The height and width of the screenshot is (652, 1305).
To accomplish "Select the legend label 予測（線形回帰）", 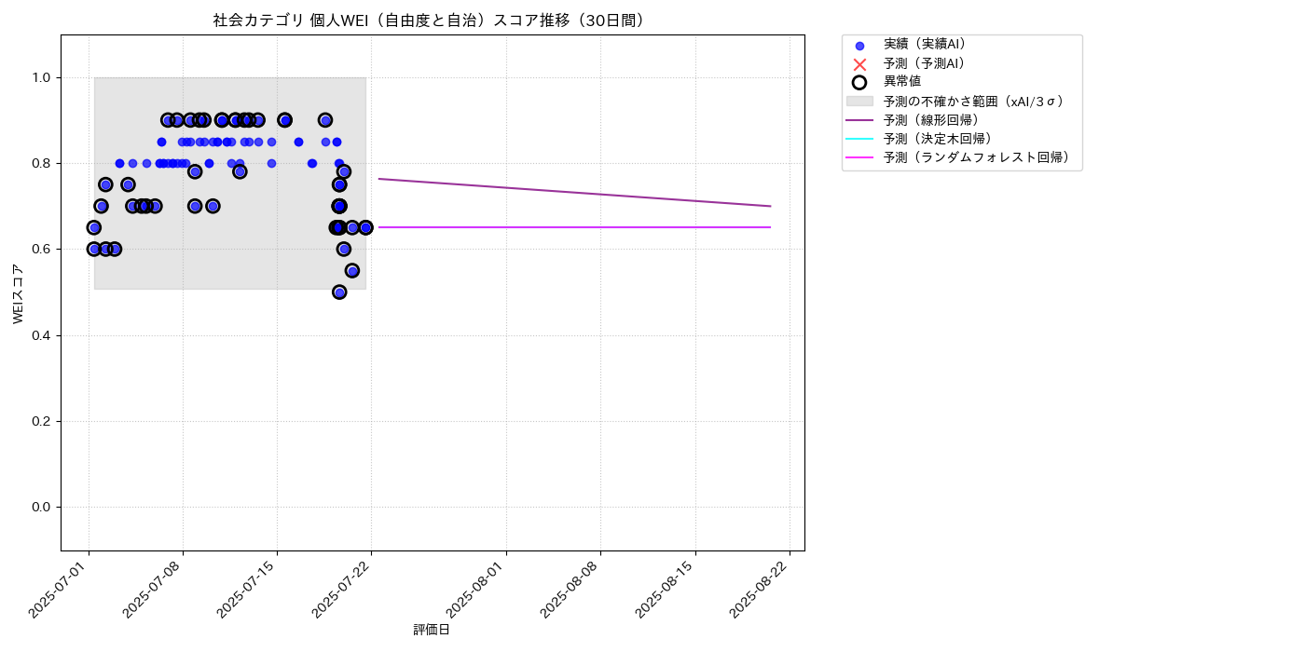I will pos(932,120).
